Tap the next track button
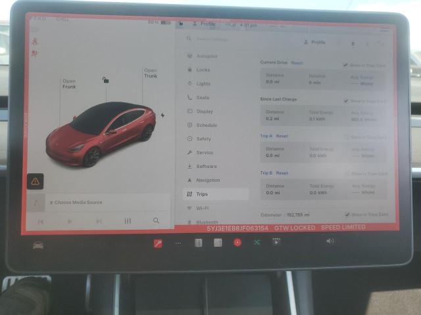This screenshot has width=421, height=315. [x=99, y=221]
